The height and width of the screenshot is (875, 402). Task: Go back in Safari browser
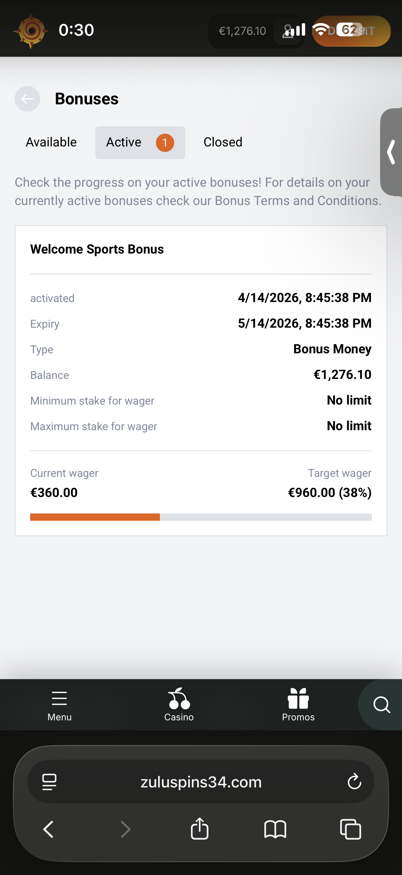click(x=48, y=829)
